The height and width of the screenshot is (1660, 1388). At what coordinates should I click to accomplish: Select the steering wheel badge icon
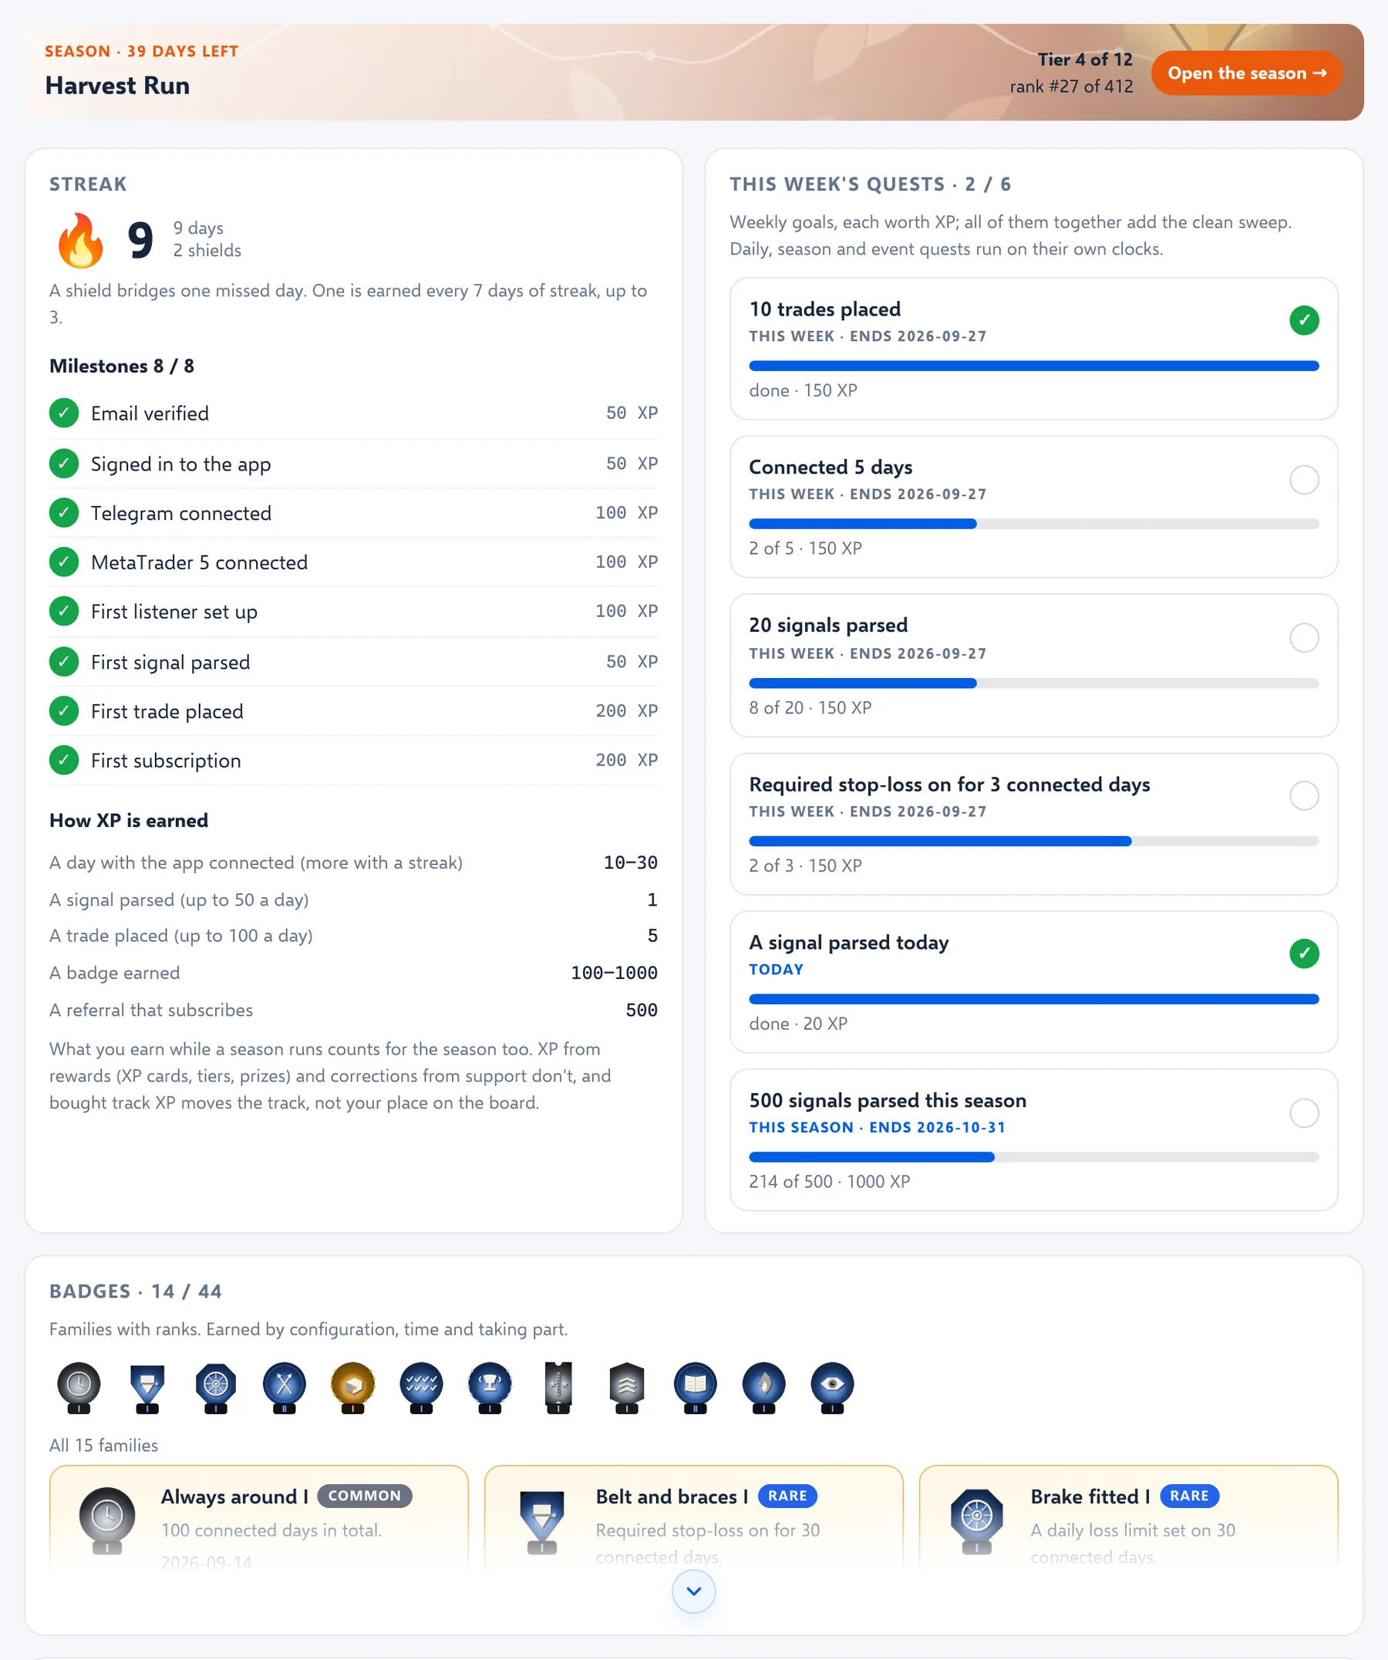tap(216, 1387)
